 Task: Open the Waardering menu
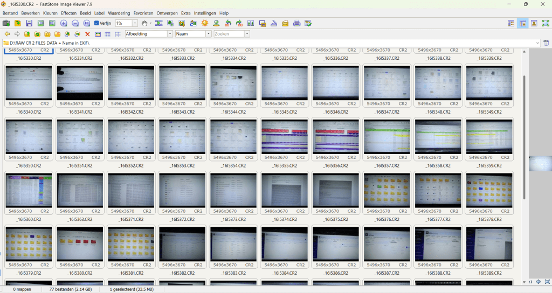[119, 13]
